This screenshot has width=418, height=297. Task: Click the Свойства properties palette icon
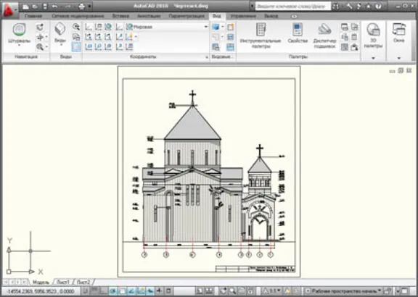point(298,30)
